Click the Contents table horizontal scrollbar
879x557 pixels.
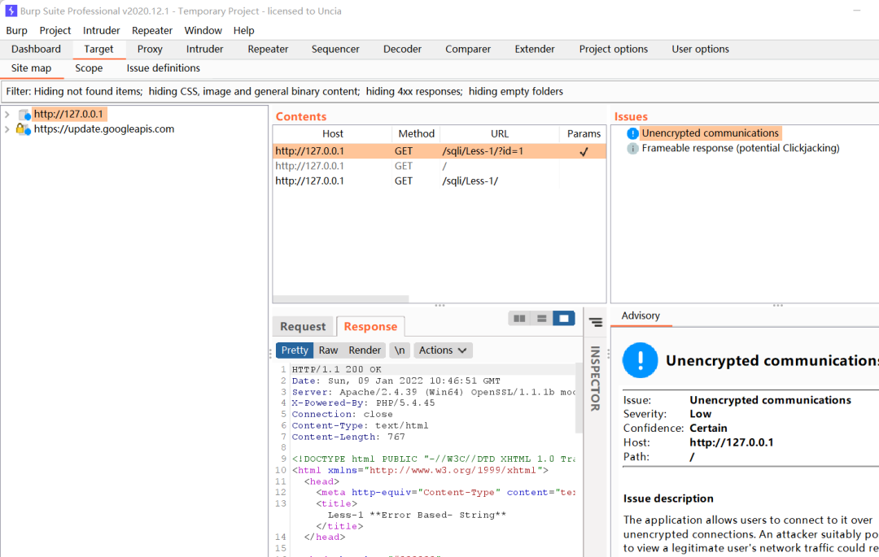point(341,299)
